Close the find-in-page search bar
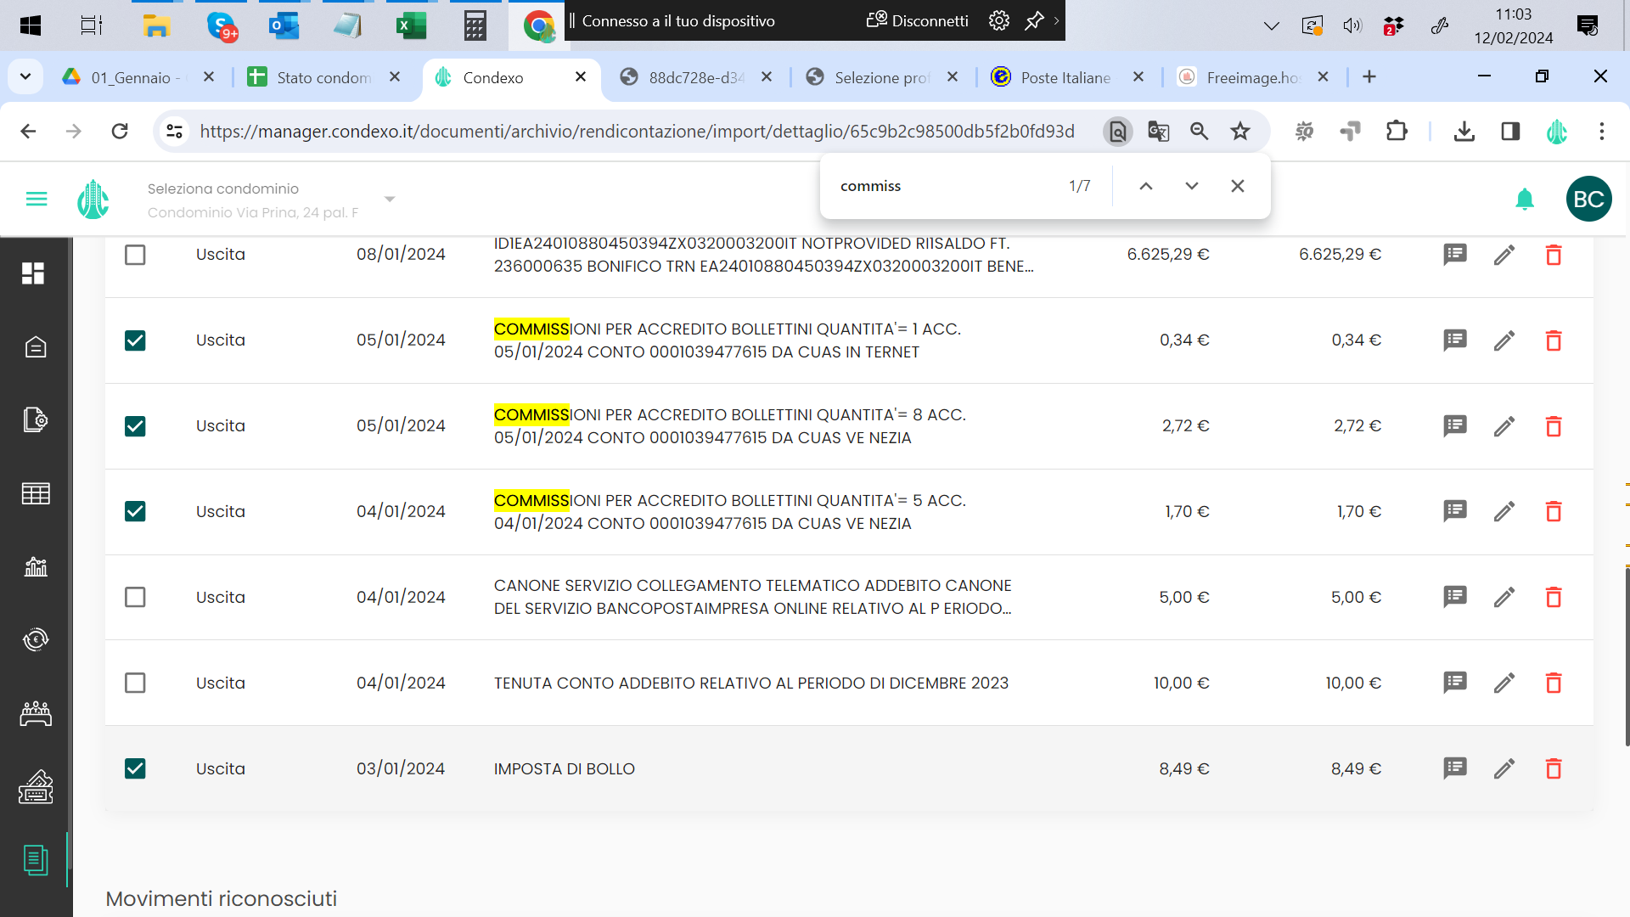The image size is (1630, 917). pos(1237,186)
